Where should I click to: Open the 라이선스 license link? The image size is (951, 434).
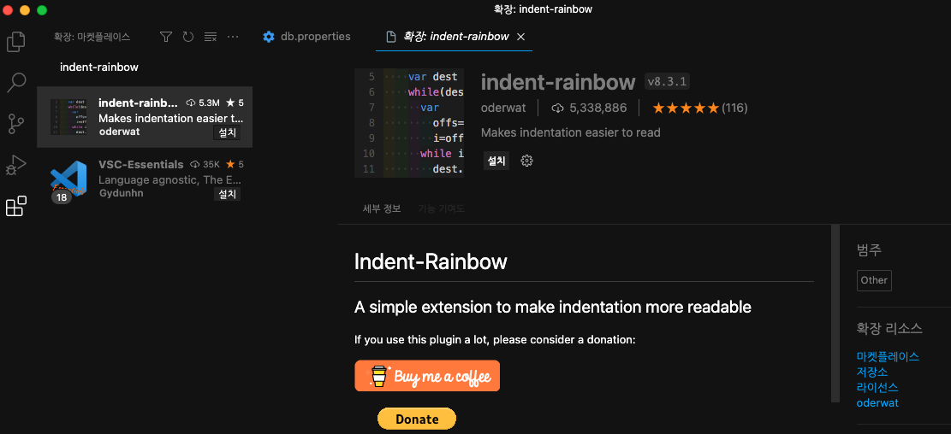(877, 387)
